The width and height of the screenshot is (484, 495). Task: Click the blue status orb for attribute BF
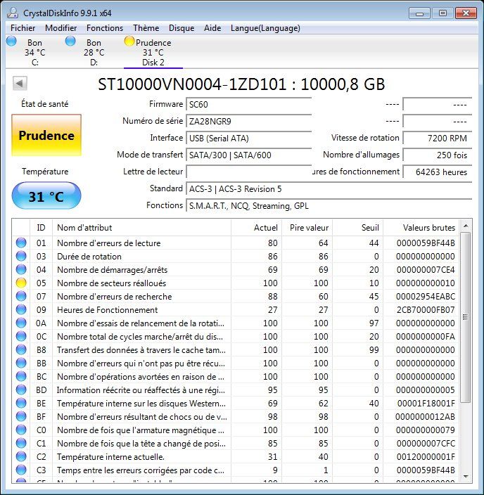pos(21,416)
